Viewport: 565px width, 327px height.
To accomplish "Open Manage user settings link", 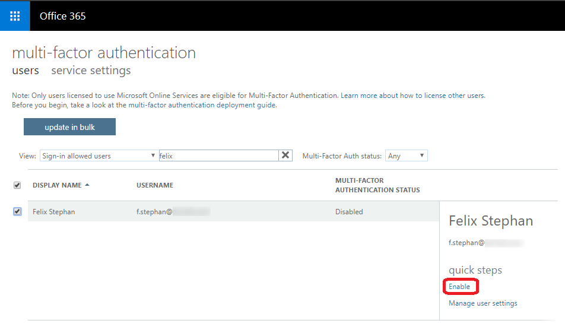I will [x=483, y=303].
